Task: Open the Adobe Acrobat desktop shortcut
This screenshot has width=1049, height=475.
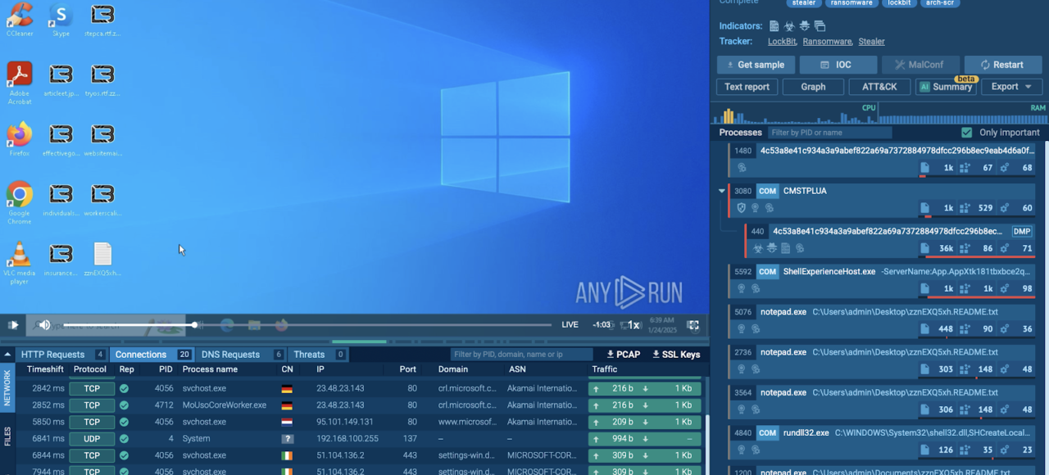Action: (x=20, y=83)
